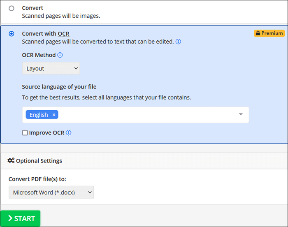The image size is (288, 227).
Task: Select the Convert radio button
Action: (11, 8)
